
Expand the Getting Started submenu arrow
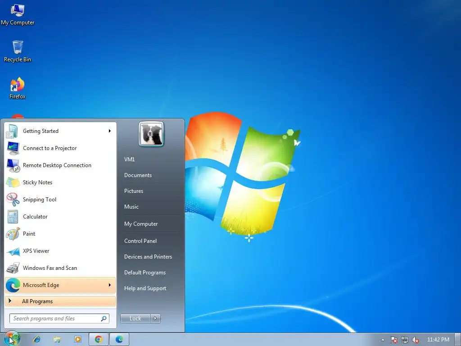point(110,131)
